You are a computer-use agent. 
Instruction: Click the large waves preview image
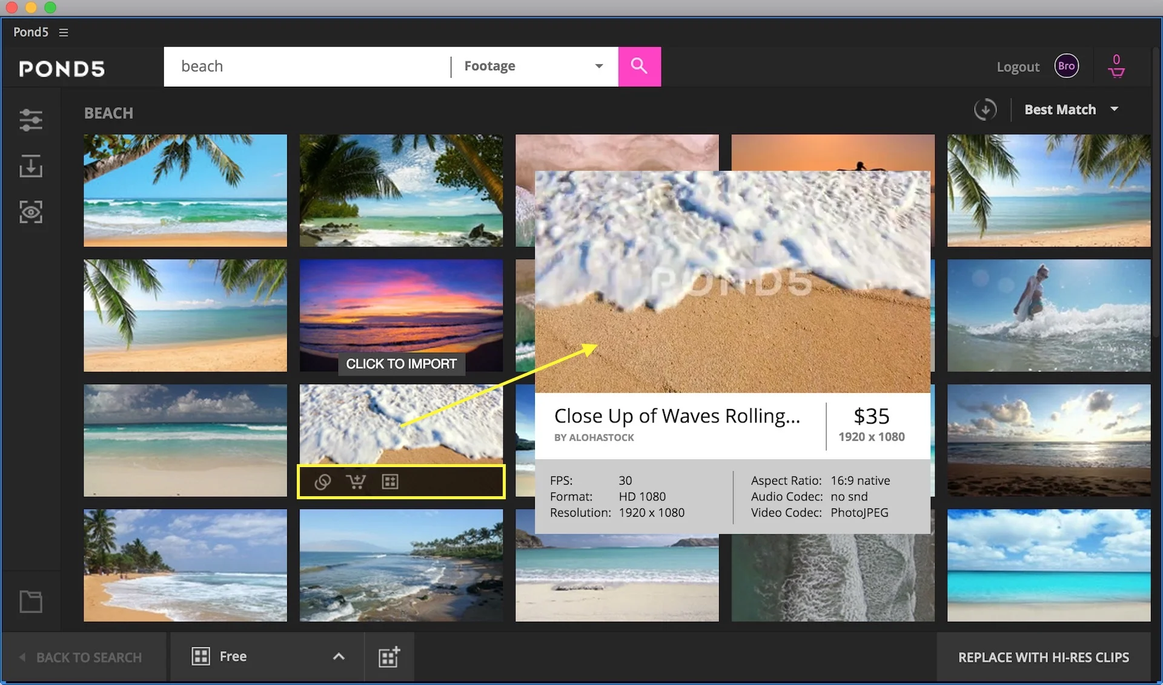[x=732, y=282]
